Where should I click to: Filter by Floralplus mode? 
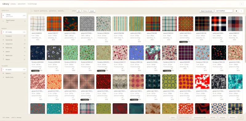coord(14,36)
